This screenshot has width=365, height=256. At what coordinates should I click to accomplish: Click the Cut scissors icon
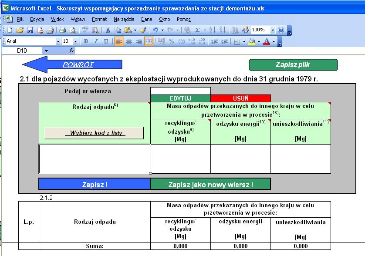pos(108,30)
